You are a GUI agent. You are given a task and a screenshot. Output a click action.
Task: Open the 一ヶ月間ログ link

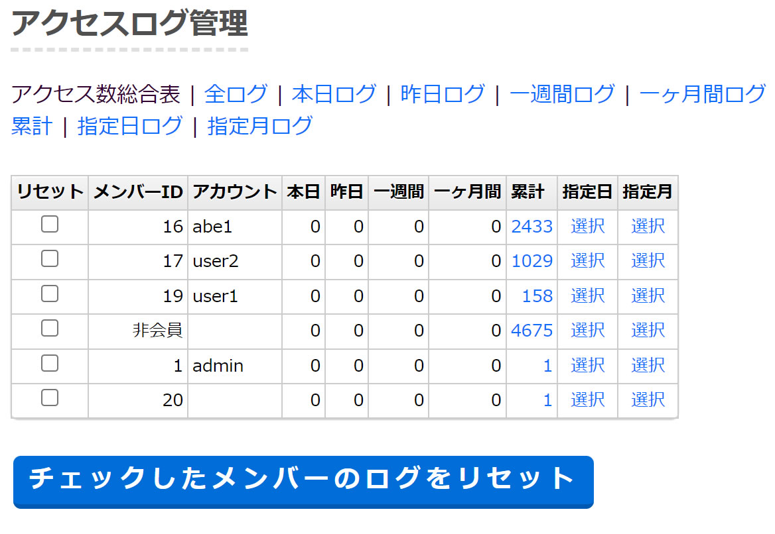pos(703,94)
